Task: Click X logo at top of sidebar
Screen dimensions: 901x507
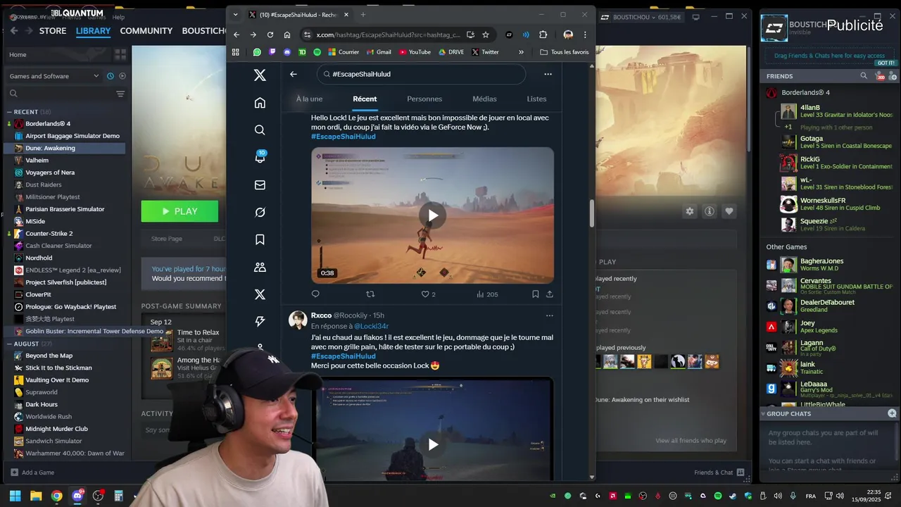Action: click(260, 75)
